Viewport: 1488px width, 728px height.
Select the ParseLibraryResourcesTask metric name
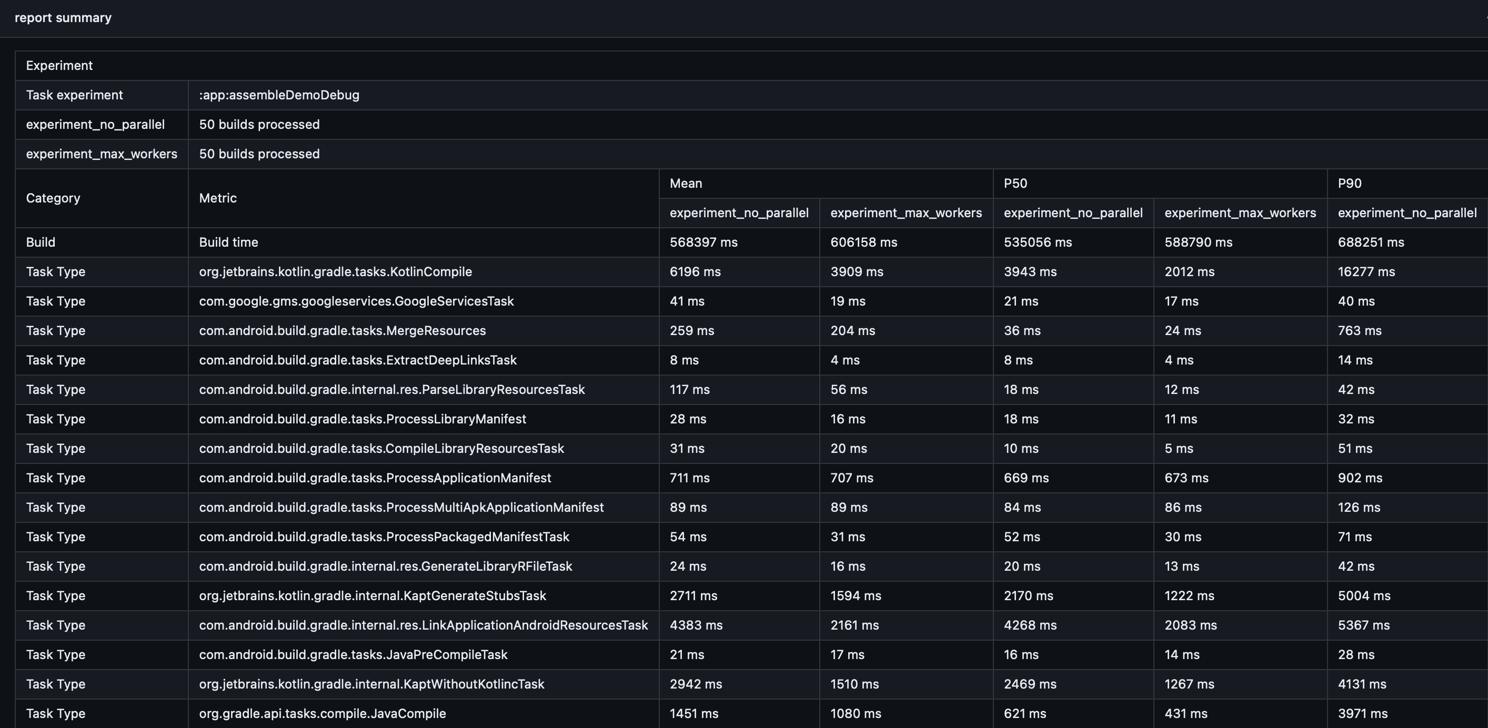tap(391, 390)
